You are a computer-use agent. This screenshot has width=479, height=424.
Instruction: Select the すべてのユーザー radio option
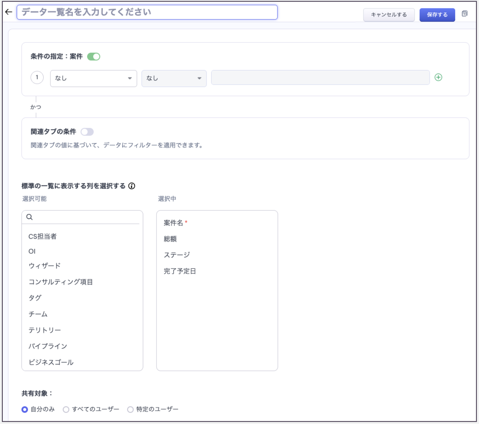tap(66, 410)
